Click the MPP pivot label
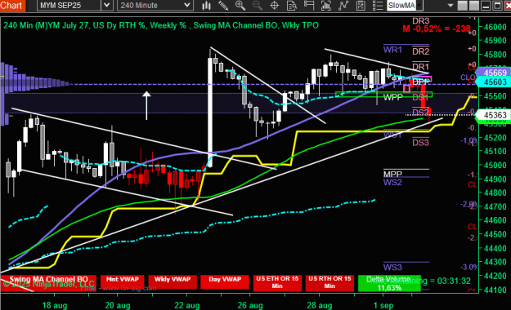Viewport: 511px width, 310px height. (392, 174)
